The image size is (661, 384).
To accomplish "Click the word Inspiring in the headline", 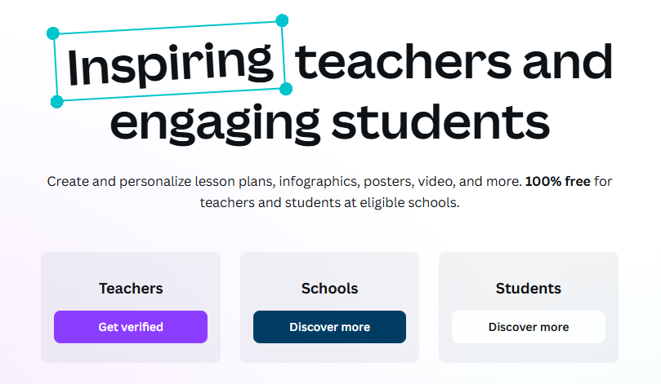I will (170, 63).
